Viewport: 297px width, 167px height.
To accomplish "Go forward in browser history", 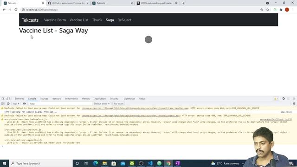I will pyautogui.click(x=10, y=10).
